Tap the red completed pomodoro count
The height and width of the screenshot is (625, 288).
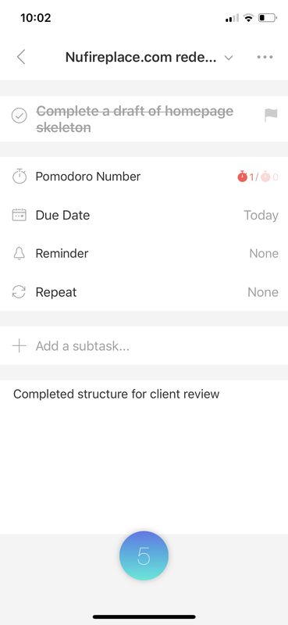[x=246, y=177]
